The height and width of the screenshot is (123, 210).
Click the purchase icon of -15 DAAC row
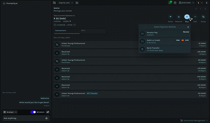[57, 45]
